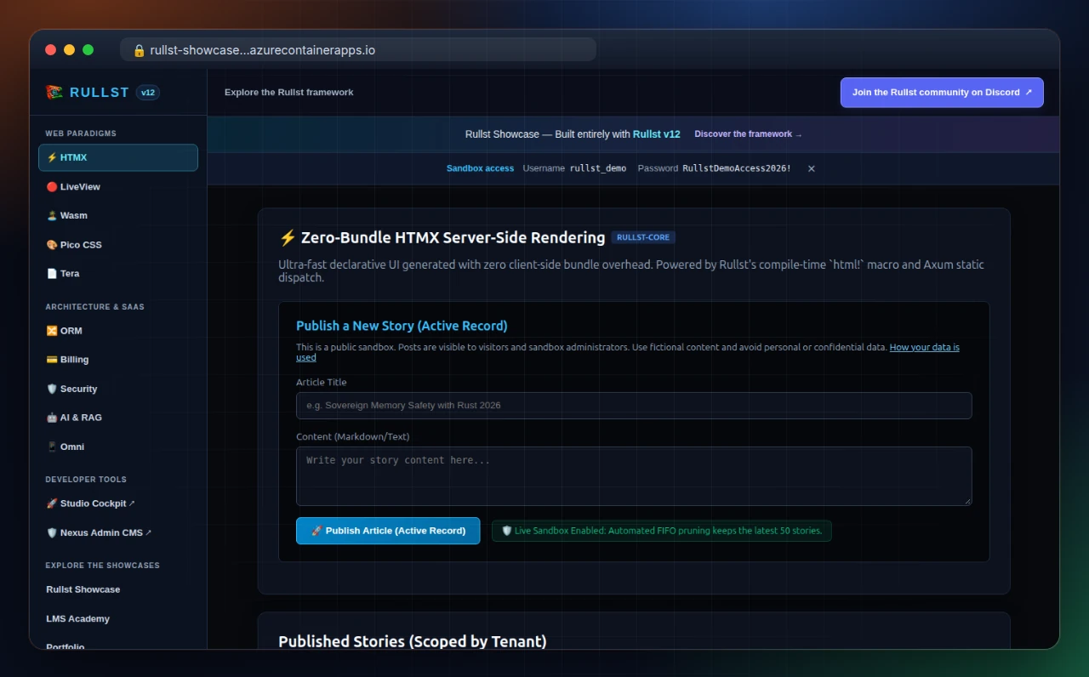Click the Rullst logo icon in the sidebar
Screen dimensions: 1089x677
(x=54, y=92)
